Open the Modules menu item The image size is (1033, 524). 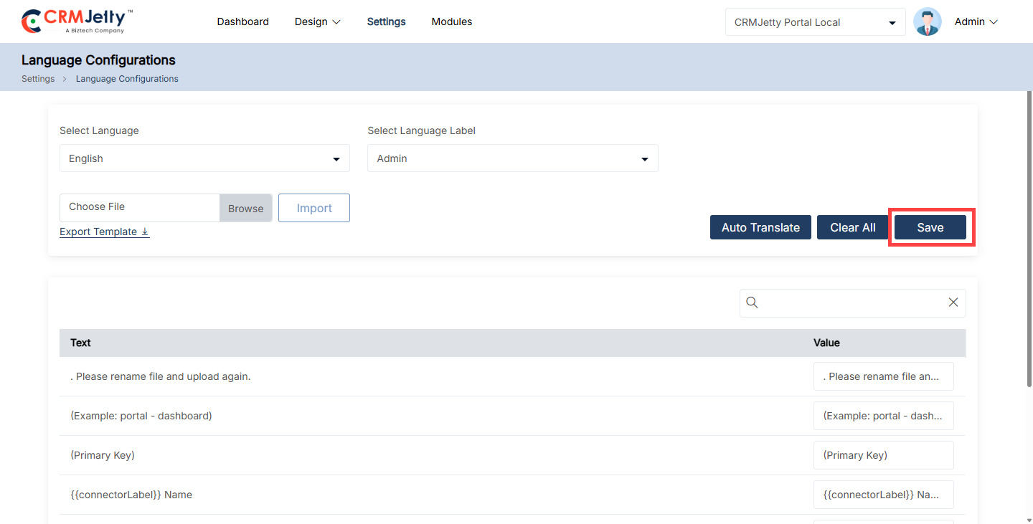tap(452, 22)
